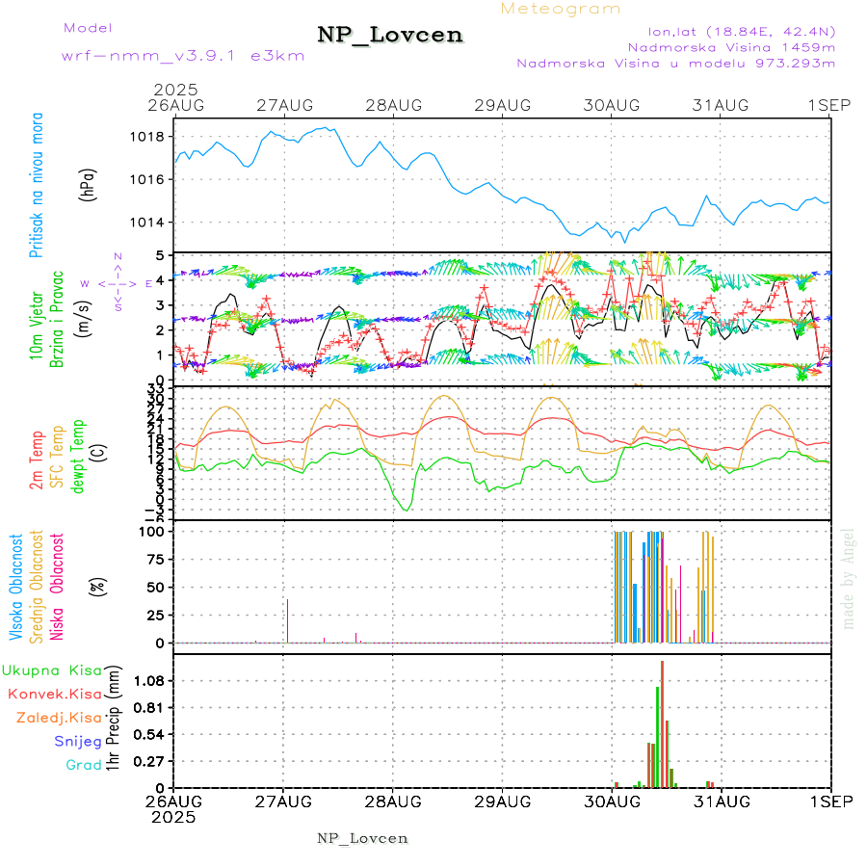Click 28AUG on the top date axis
Image resolution: width=867 pixels, height=867 pixels.
393,105
